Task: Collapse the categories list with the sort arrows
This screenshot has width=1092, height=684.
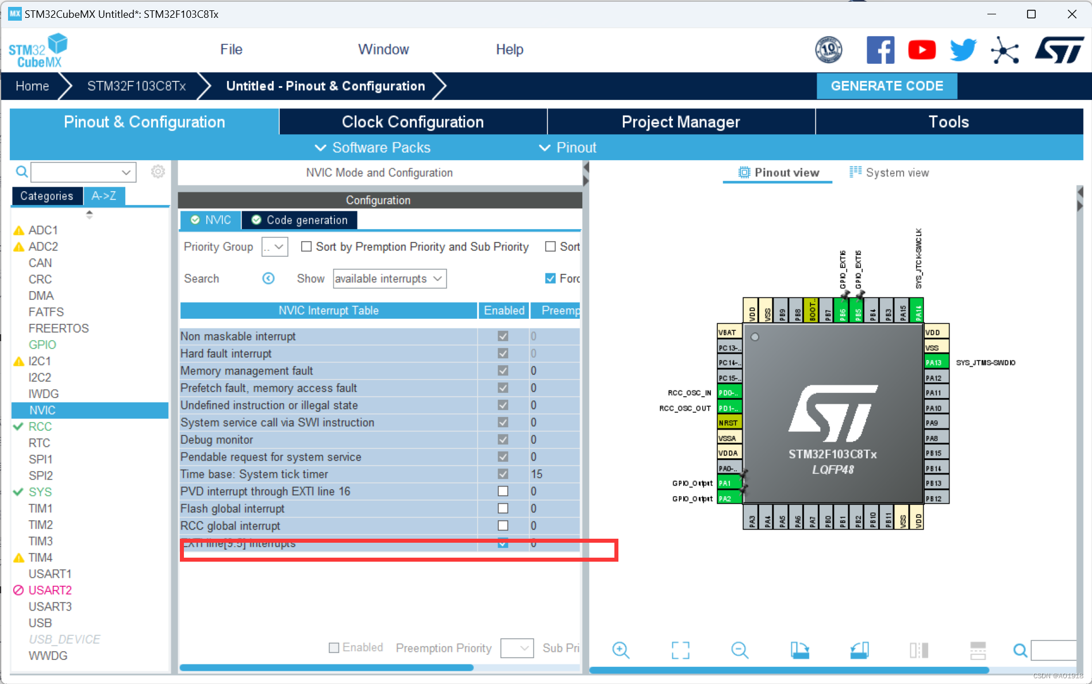Action: tap(89, 214)
